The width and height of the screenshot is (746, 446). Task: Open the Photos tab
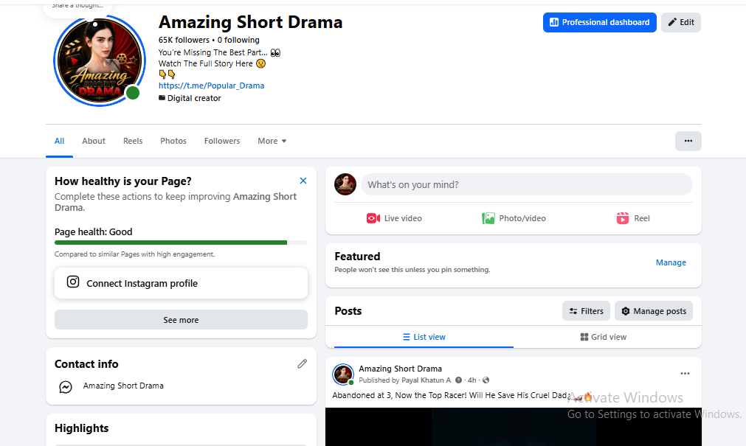click(x=173, y=141)
